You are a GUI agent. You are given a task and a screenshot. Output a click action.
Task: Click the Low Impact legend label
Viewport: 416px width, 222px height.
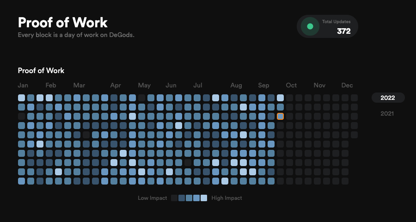153,198
